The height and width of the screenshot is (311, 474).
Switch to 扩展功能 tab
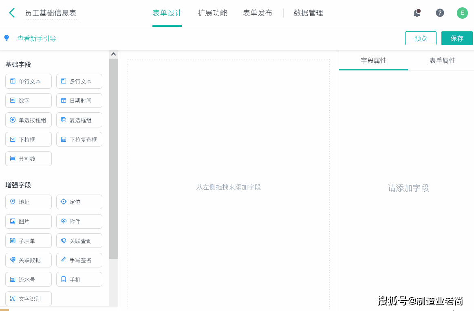point(212,13)
